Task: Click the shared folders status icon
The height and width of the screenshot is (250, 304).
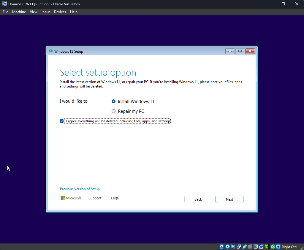Action: tap(250, 247)
